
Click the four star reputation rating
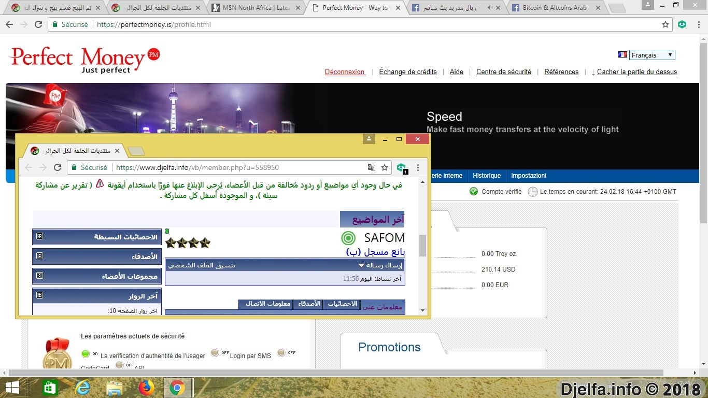coord(188,243)
